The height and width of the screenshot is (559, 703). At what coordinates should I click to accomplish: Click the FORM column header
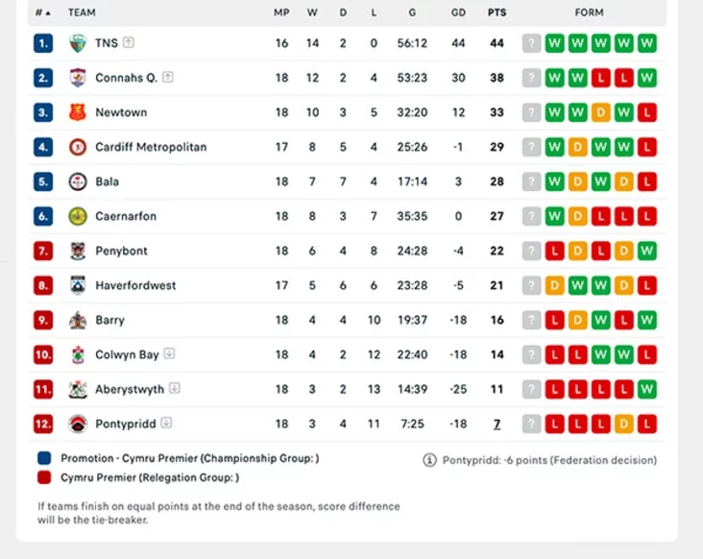[589, 12]
